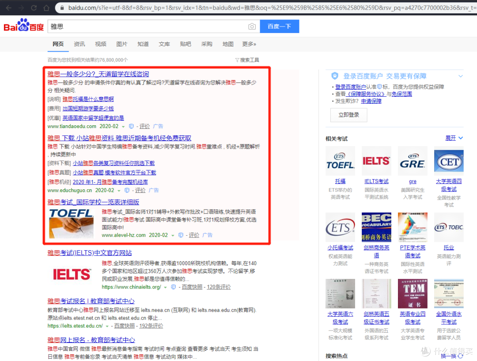Switch to the 知道 tab

pos(143,44)
